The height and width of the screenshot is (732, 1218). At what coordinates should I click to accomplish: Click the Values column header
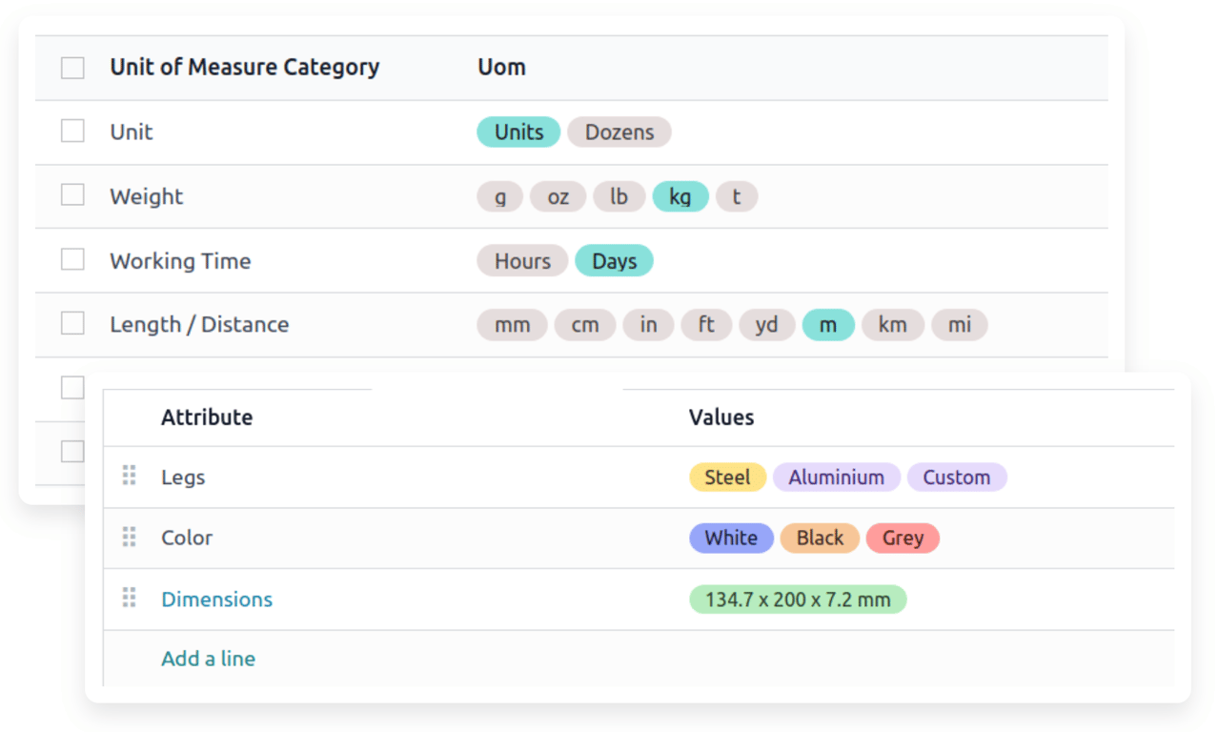point(721,417)
